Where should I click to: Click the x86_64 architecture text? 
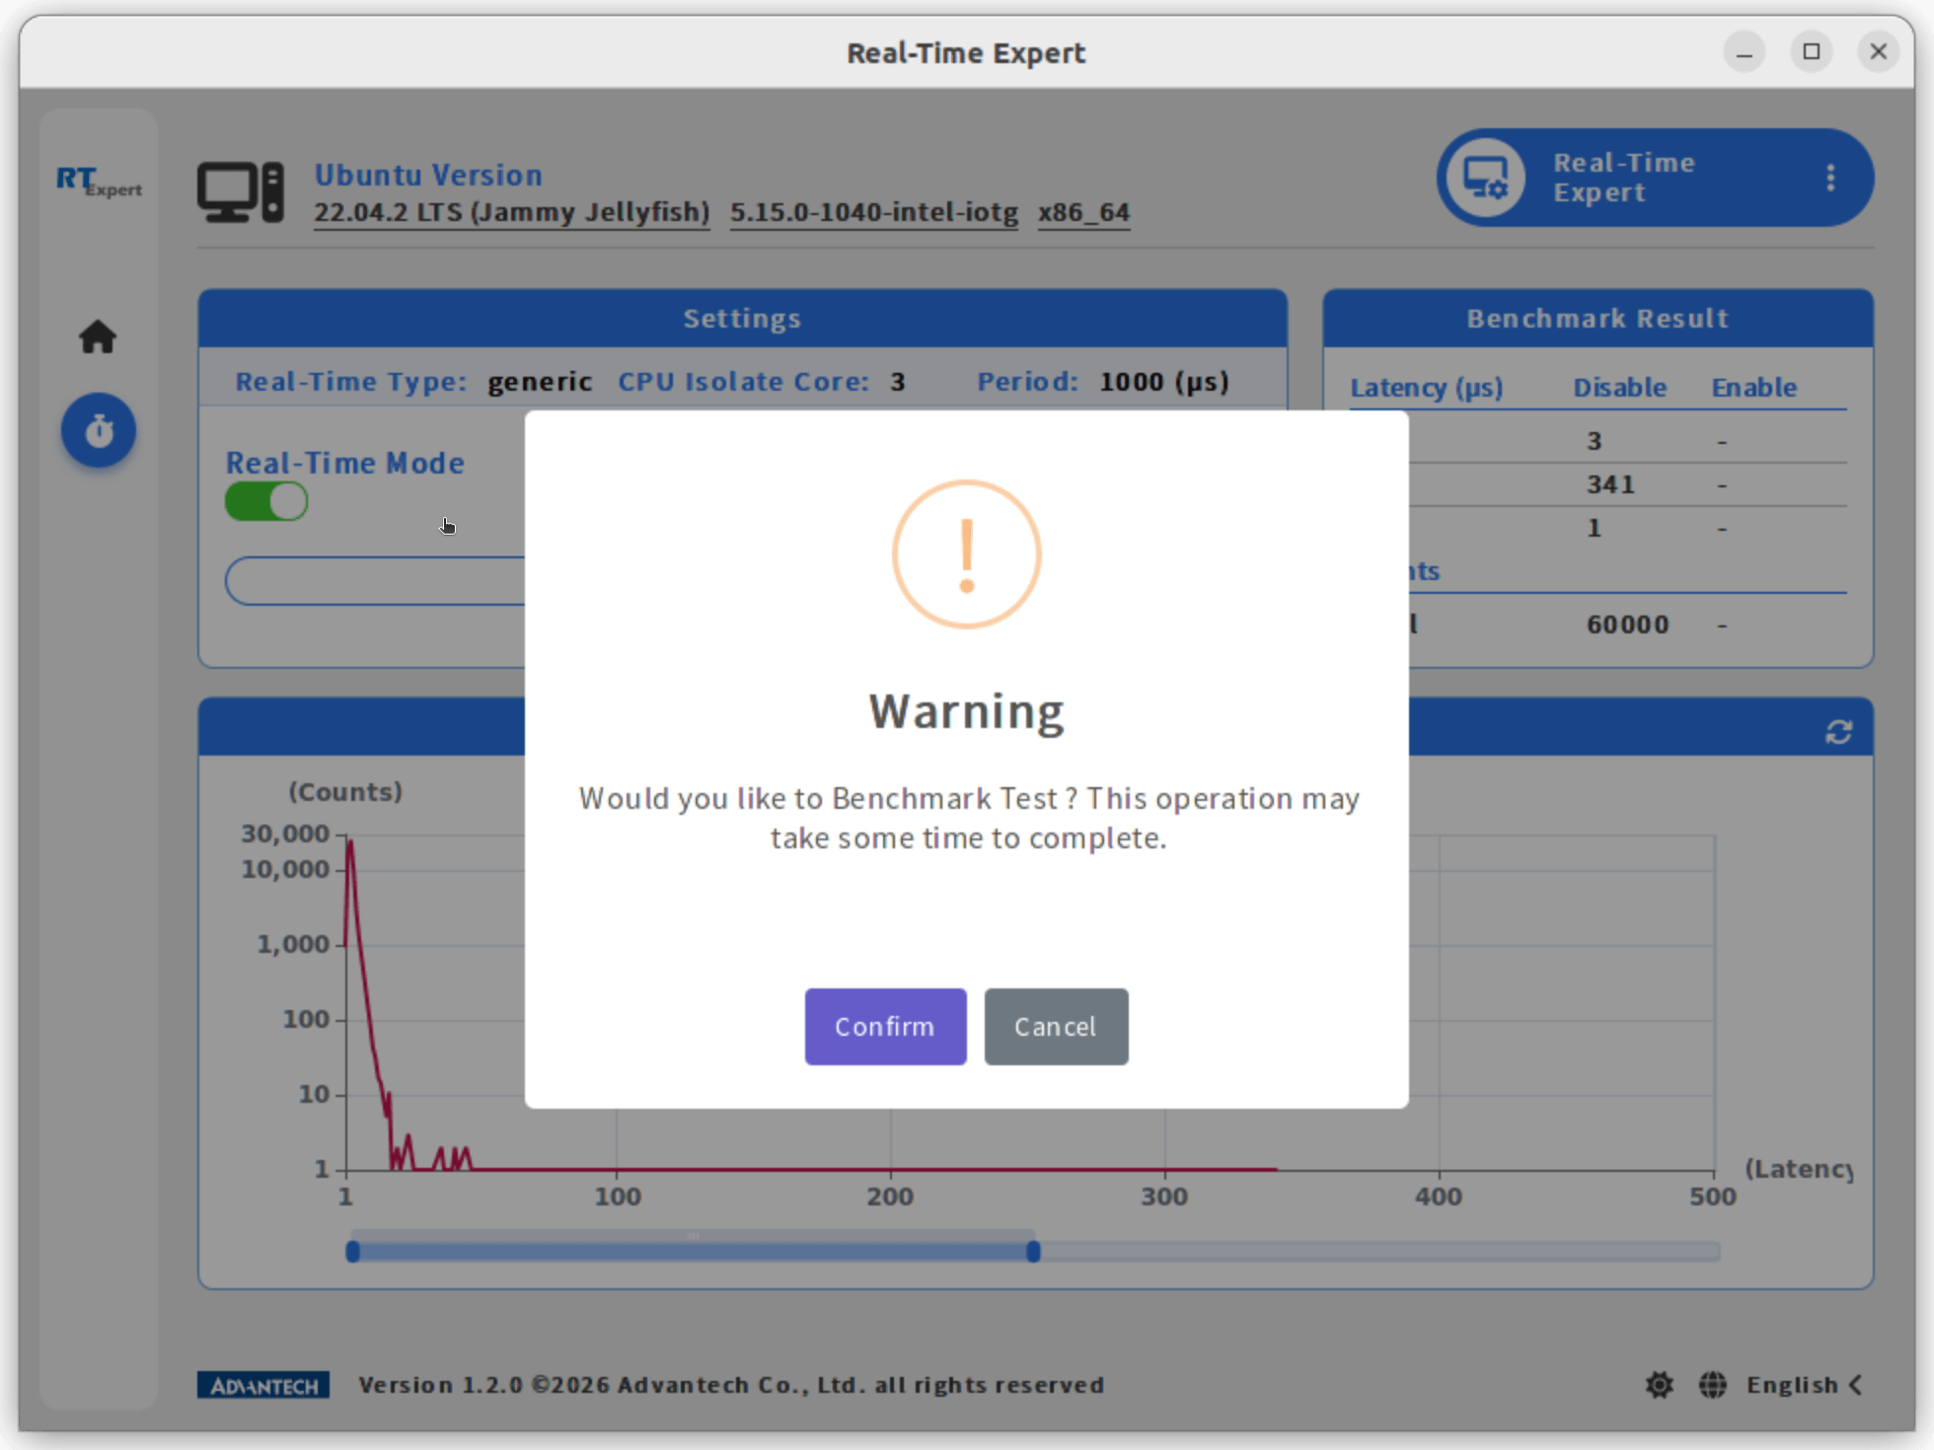[1083, 212]
